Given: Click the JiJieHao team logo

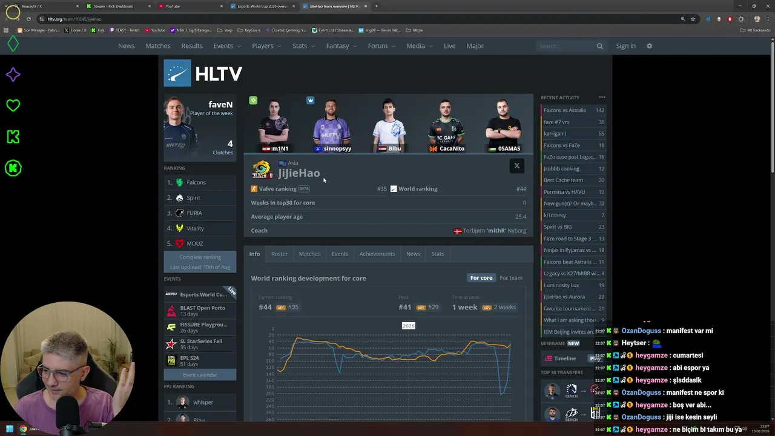Looking at the screenshot, I should (262, 170).
